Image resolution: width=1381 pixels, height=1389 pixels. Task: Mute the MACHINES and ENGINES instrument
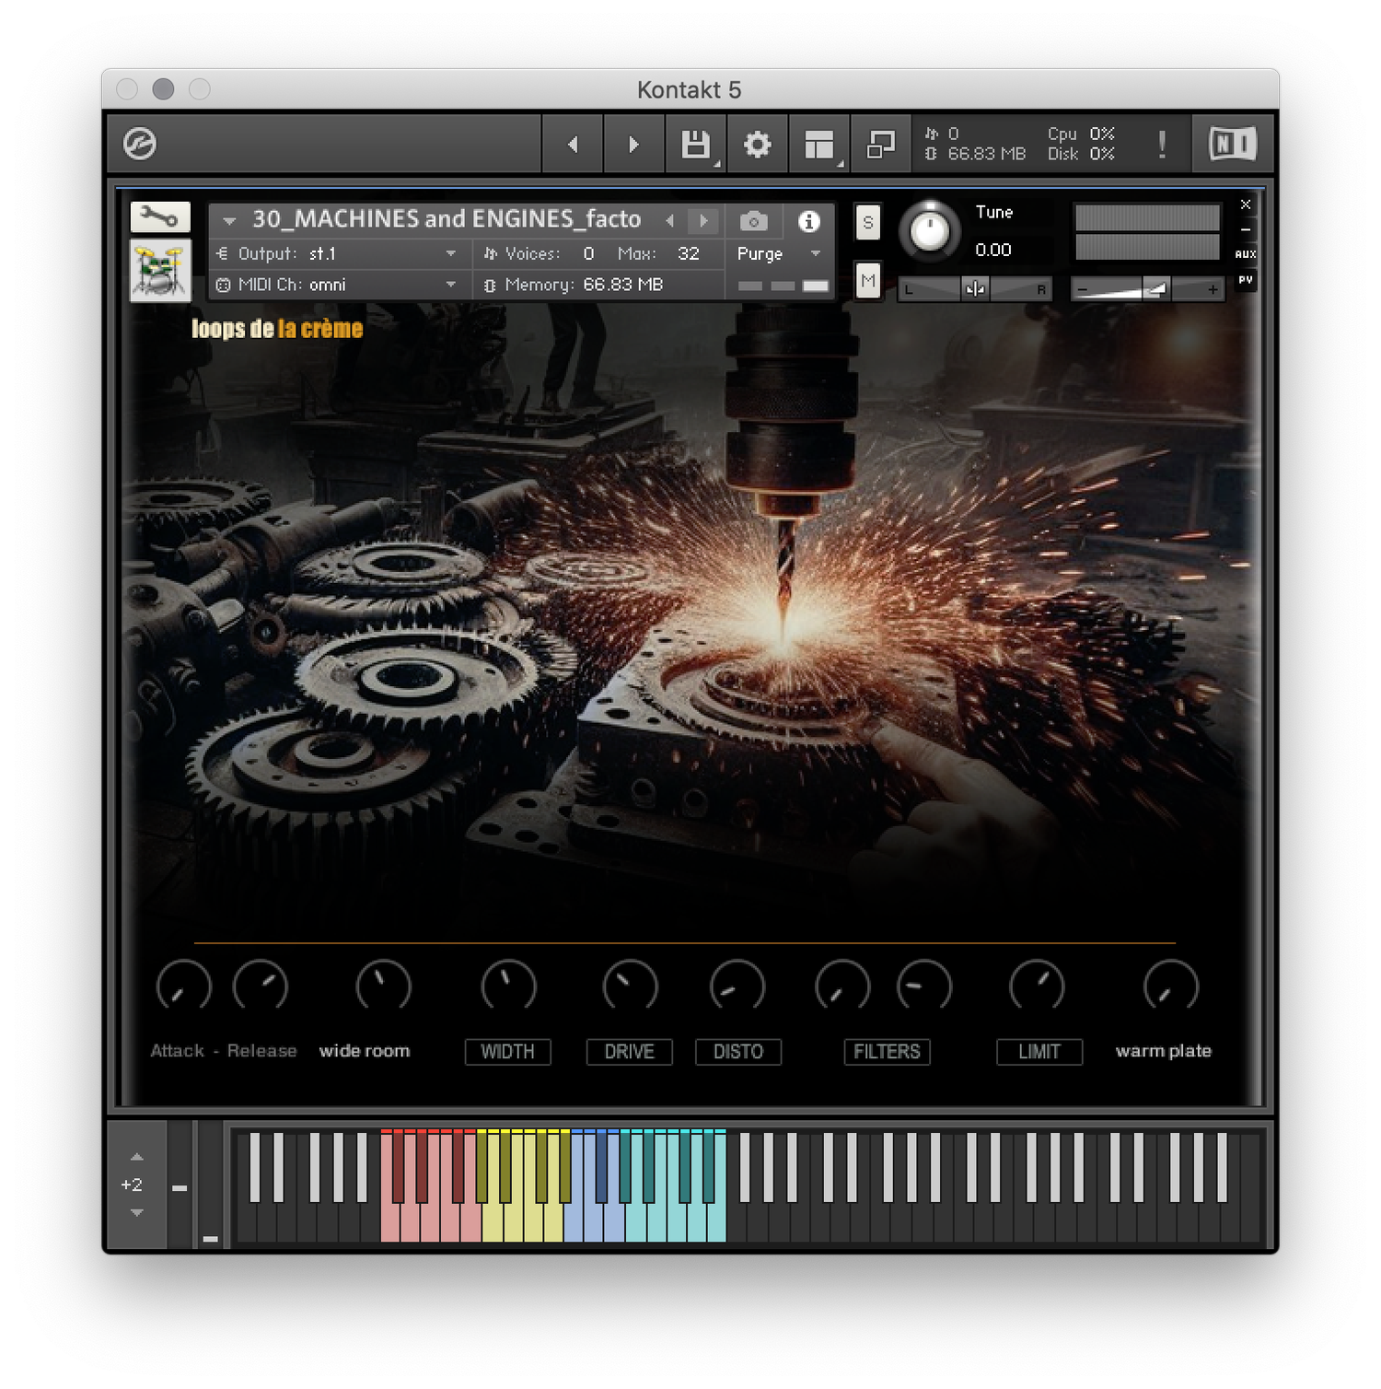[866, 281]
